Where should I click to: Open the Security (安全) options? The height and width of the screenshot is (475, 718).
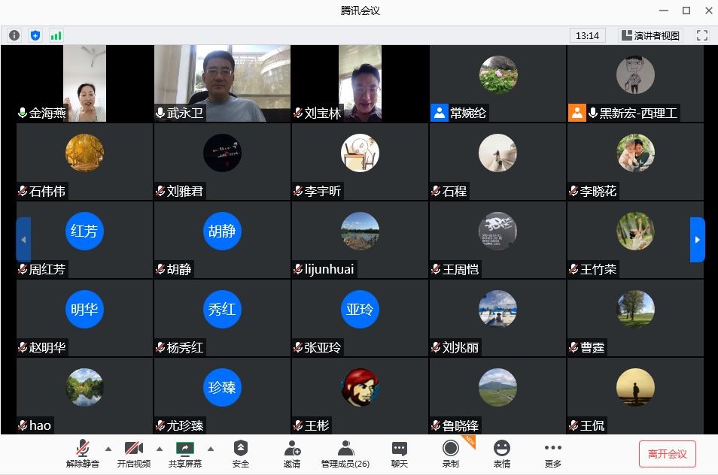click(x=240, y=454)
